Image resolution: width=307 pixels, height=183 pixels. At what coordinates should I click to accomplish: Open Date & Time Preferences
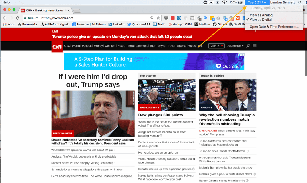[274, 27]
